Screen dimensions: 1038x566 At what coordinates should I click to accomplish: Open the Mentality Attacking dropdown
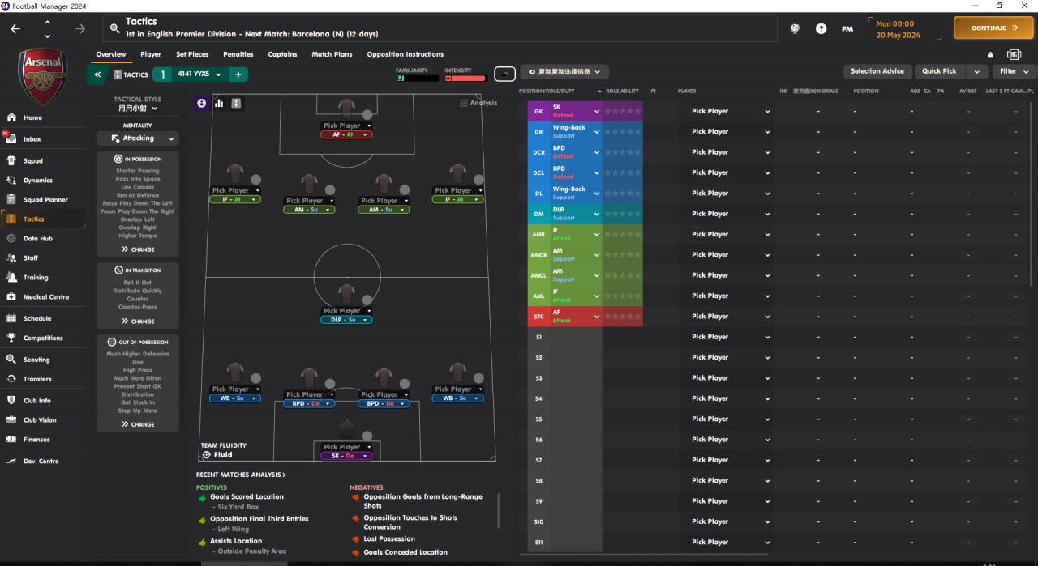point(138,138)
